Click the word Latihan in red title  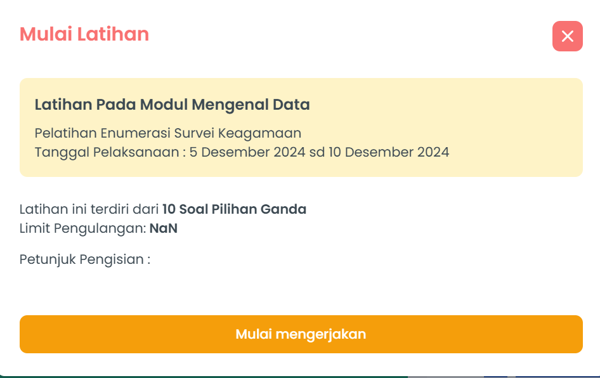pyautogui.click(x=113, y=34)
